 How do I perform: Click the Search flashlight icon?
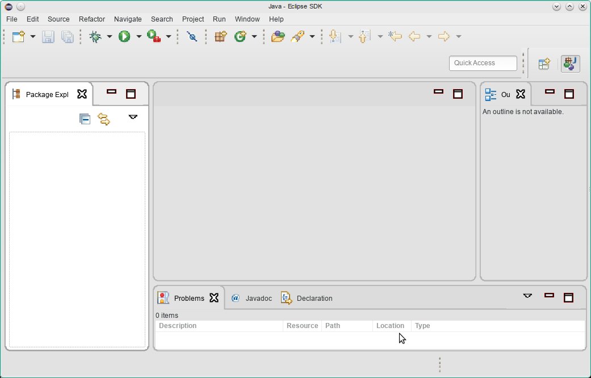pos(297,36)
